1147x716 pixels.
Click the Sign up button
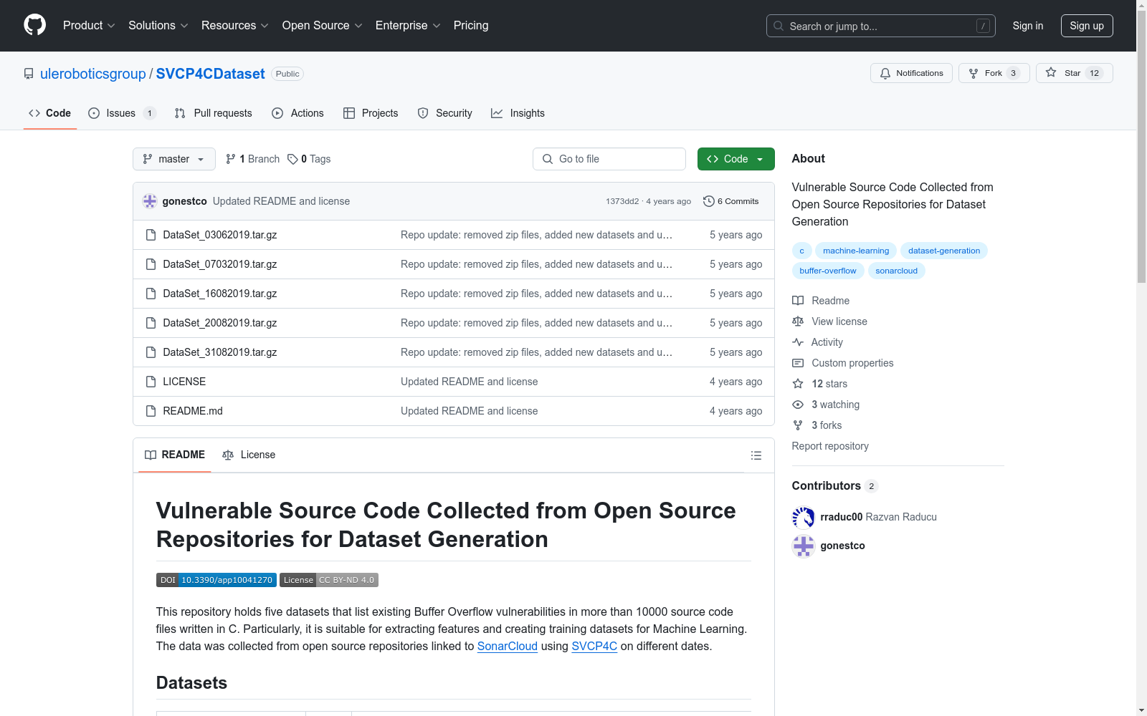tap(1087, 26)
